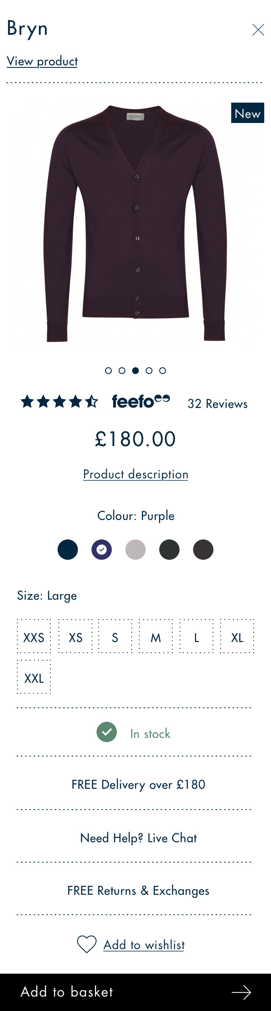
Task: Close the Bryn quick view
Action: 258,30
